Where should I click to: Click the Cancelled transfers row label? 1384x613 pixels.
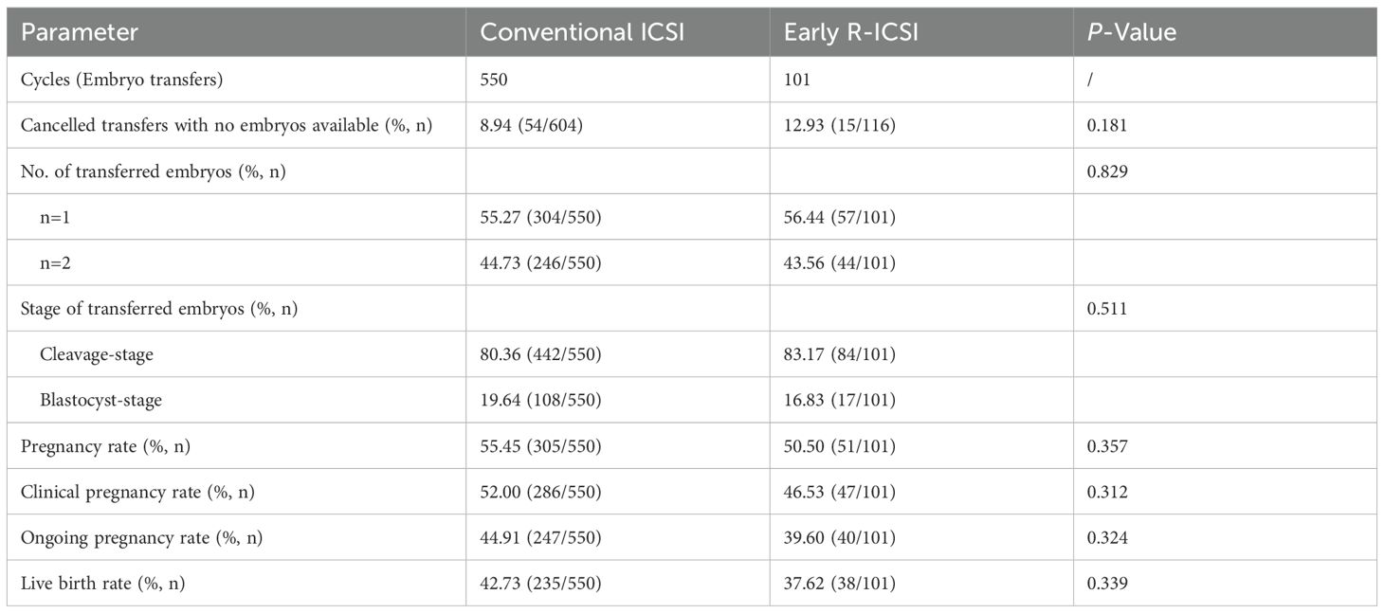pos(227,125)
